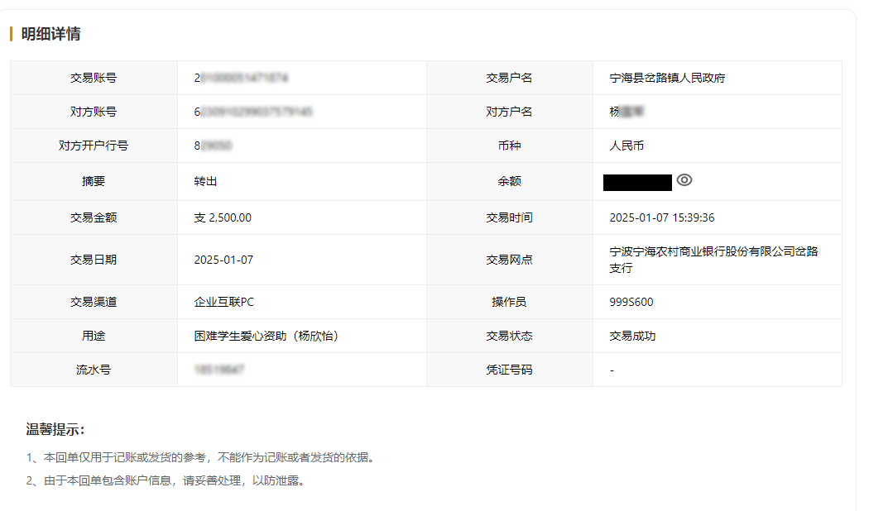Click the 用途 label
The height and width of the screenshot is (511, 869).
click(x=93, y=336)
